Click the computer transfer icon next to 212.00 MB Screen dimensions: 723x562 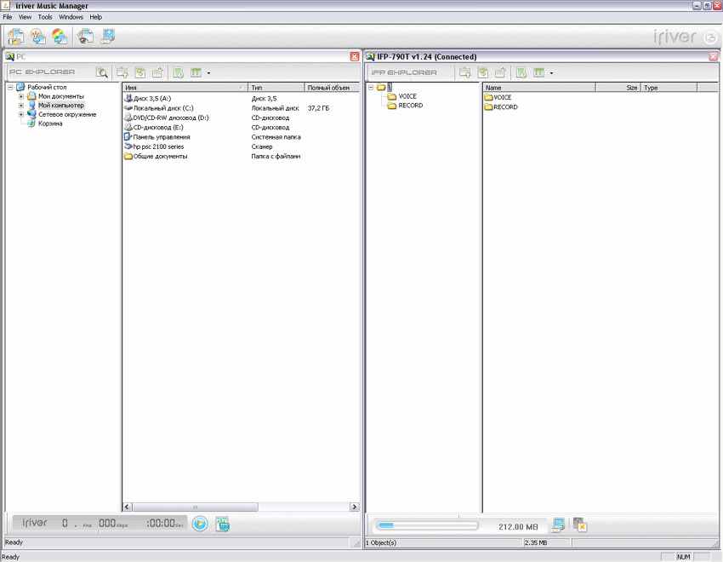tap(558, 525)
